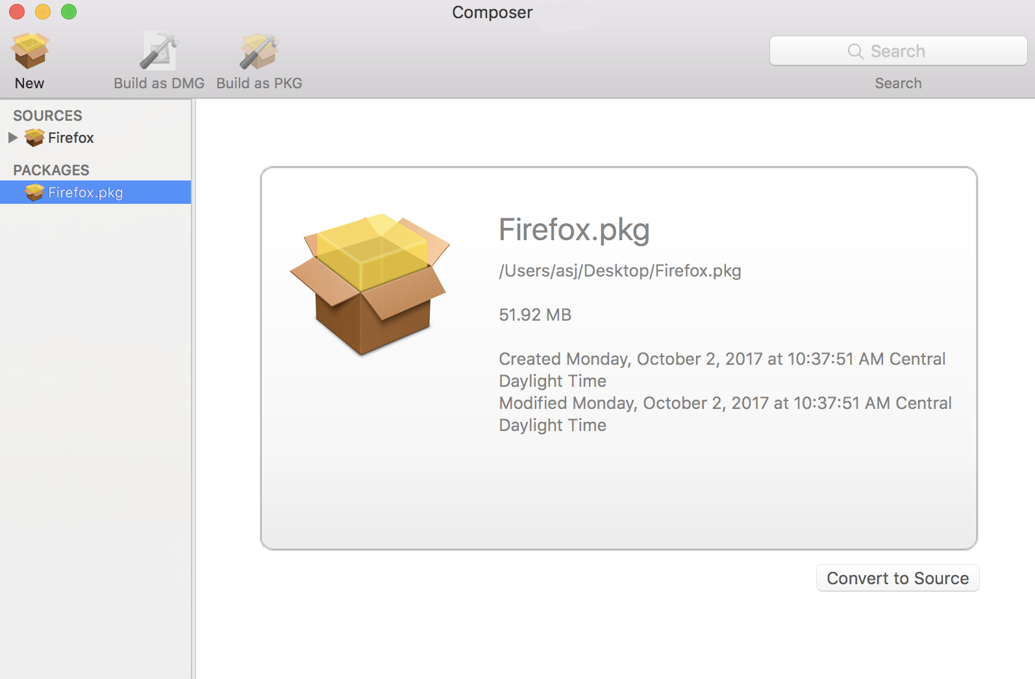
Task: Click the Convert to Source button
Action: click(897, 578)
